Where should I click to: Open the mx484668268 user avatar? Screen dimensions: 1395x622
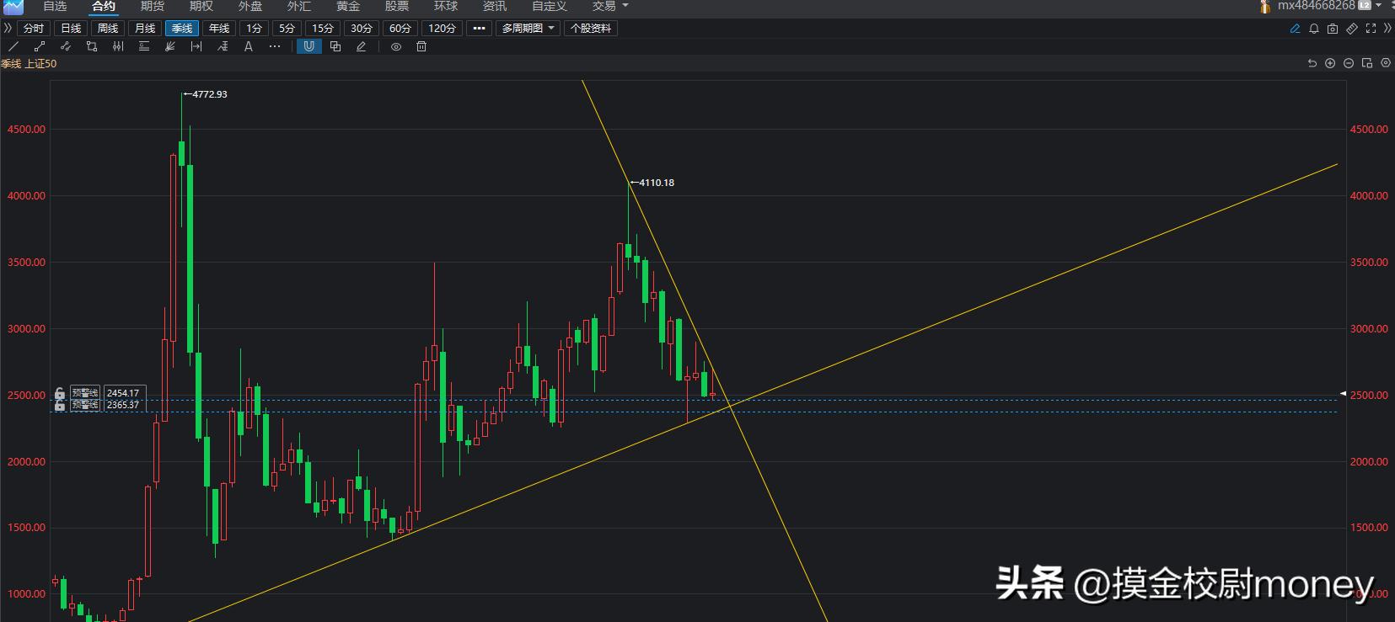(1264, 6)
